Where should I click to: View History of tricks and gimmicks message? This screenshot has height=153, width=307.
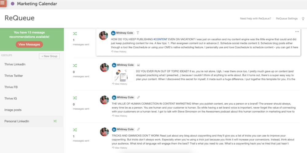[x=119, y=148]
